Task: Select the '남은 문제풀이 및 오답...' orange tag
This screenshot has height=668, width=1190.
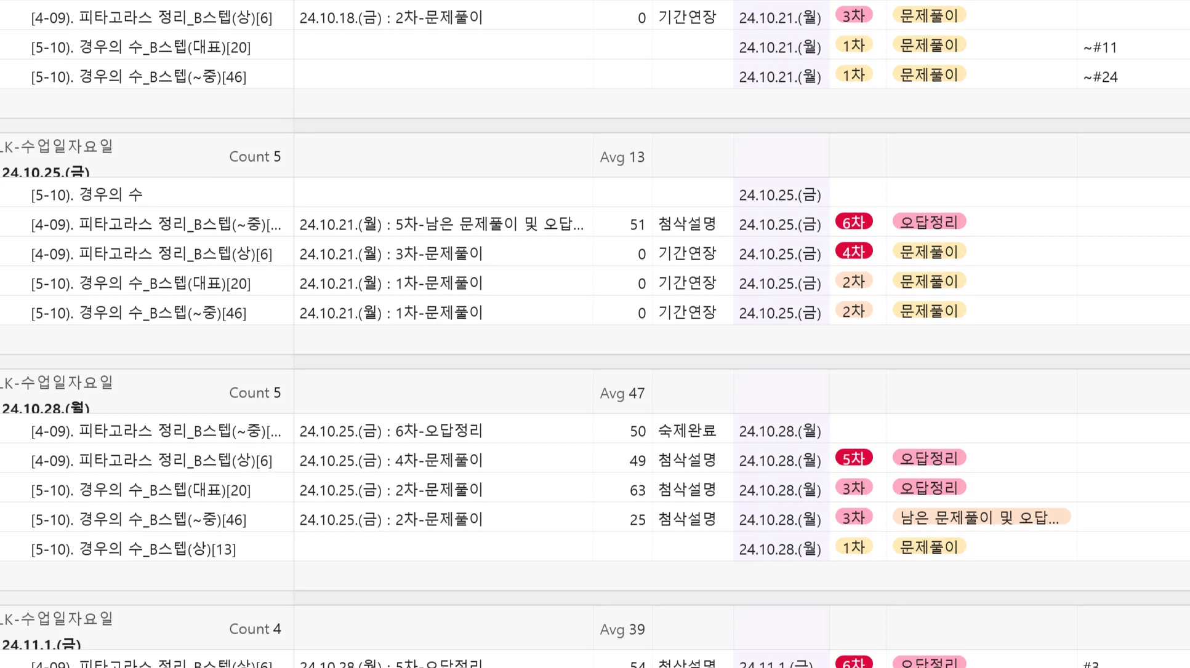Action: (981, 517)
